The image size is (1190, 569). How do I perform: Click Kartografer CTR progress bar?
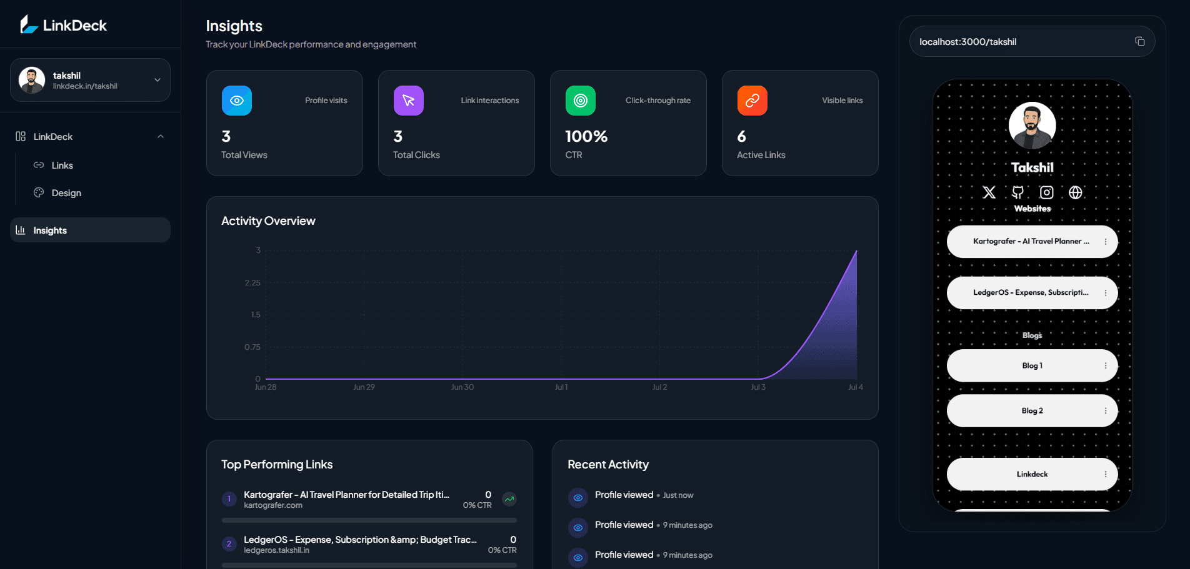(x=369, y=520)
